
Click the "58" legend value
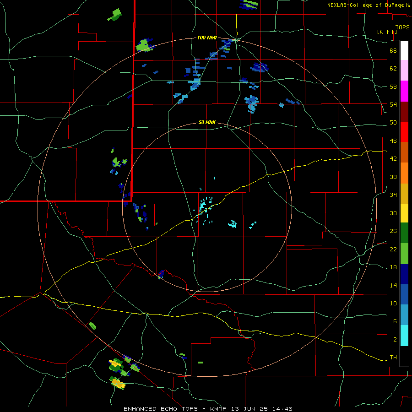(x=393, y=87)
